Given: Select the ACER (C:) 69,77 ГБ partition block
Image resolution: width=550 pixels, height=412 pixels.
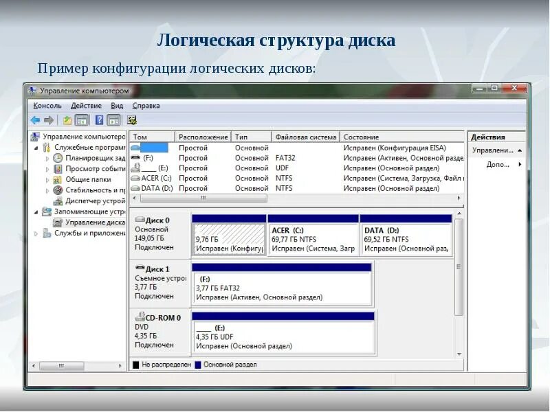Looking at the screenshot, I should (313, 235).
